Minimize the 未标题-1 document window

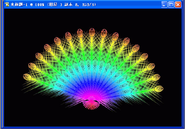(164, 5)
